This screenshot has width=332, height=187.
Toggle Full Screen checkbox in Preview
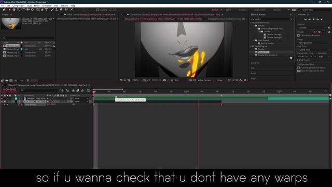[x=299, y=60]
